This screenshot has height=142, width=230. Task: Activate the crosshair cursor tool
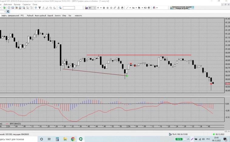pos(98,8)
